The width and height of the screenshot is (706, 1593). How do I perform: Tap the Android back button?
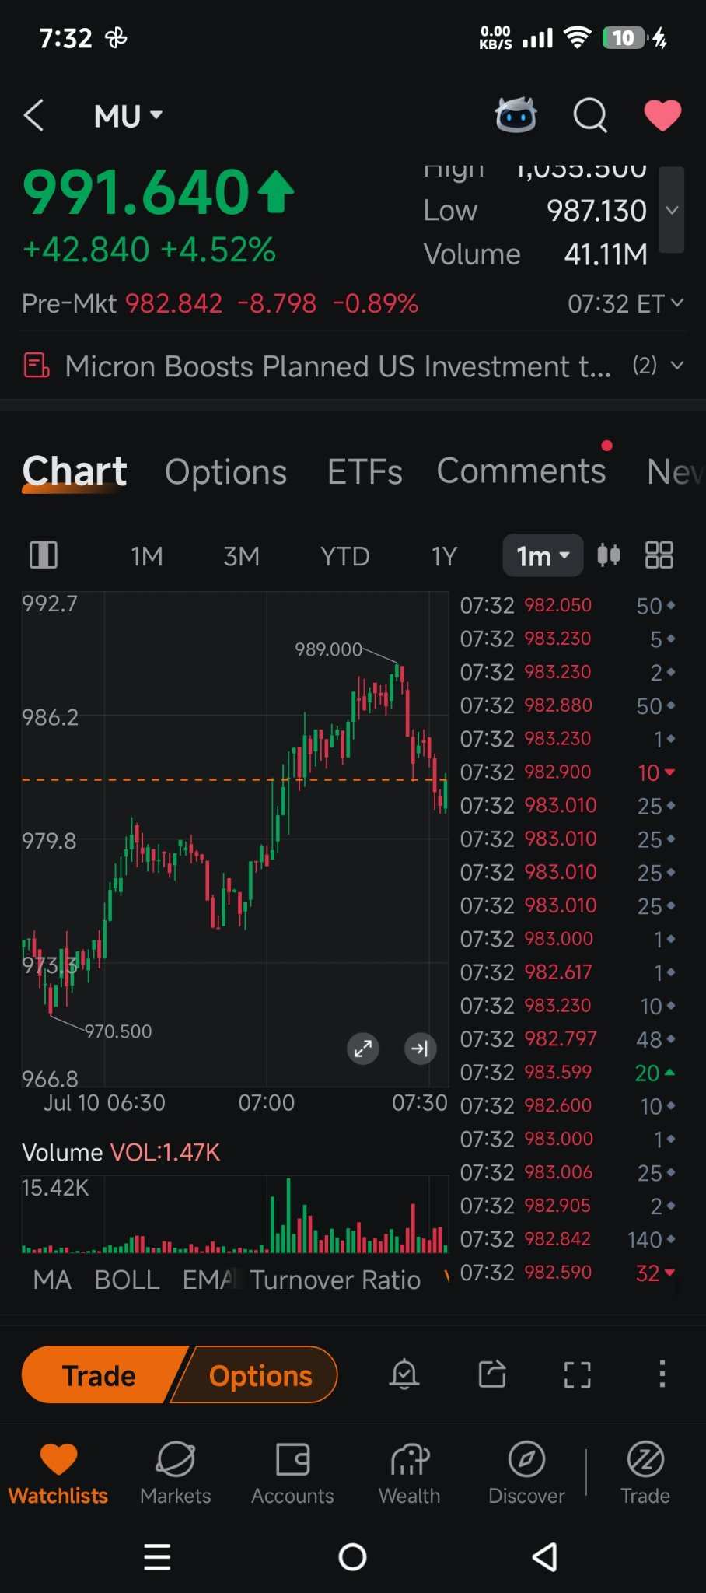click(544, 1557)
